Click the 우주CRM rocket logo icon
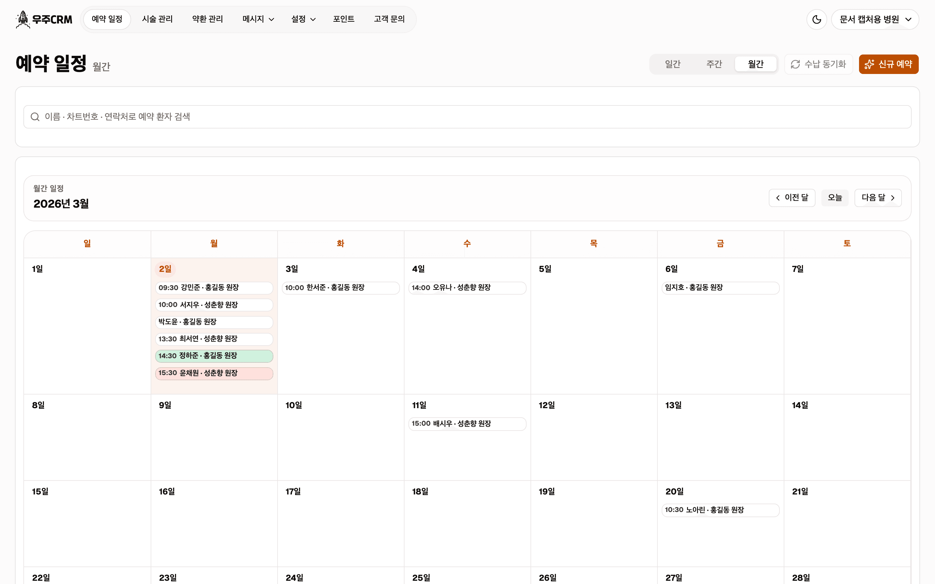 23,19
